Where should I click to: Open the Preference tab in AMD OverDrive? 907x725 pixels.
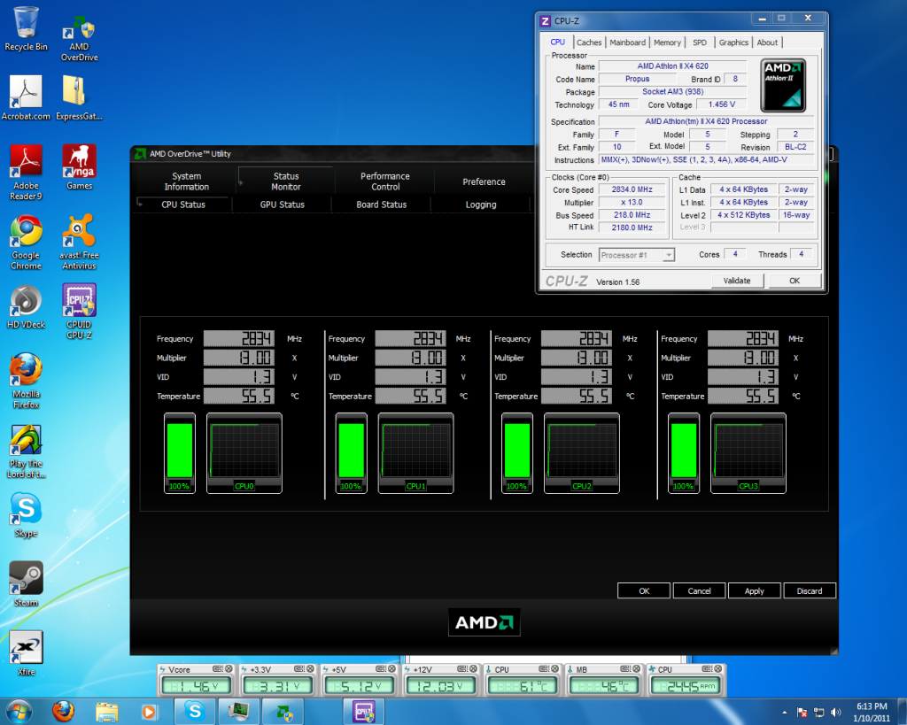pyautogui.click(x=485, y=181)
